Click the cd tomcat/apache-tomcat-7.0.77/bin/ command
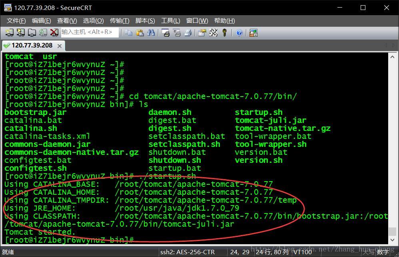This screenshot has width=399, height=257. point(213,96)
